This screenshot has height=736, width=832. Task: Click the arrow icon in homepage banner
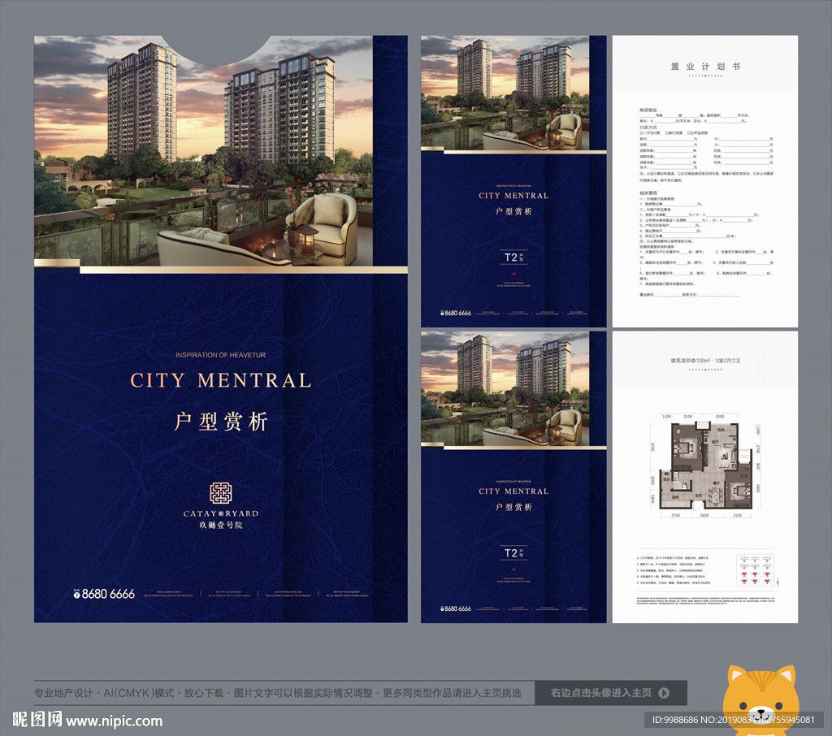point(664,693)
